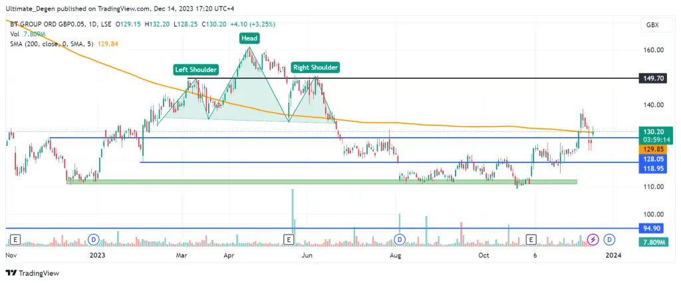Click the Mar time axis label
The height and width of the screenshot is (283, 681).
pos(182,256)
